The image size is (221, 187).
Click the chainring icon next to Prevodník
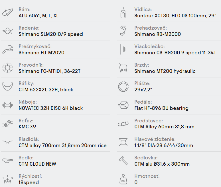pyautogui.click(x=8, y=68)
